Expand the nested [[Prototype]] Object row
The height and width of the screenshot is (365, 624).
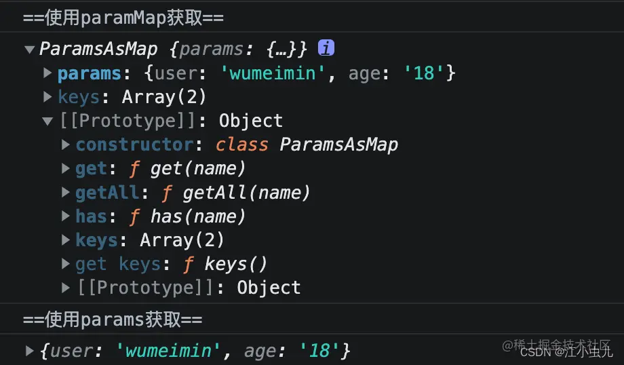[x=66, y=288]
